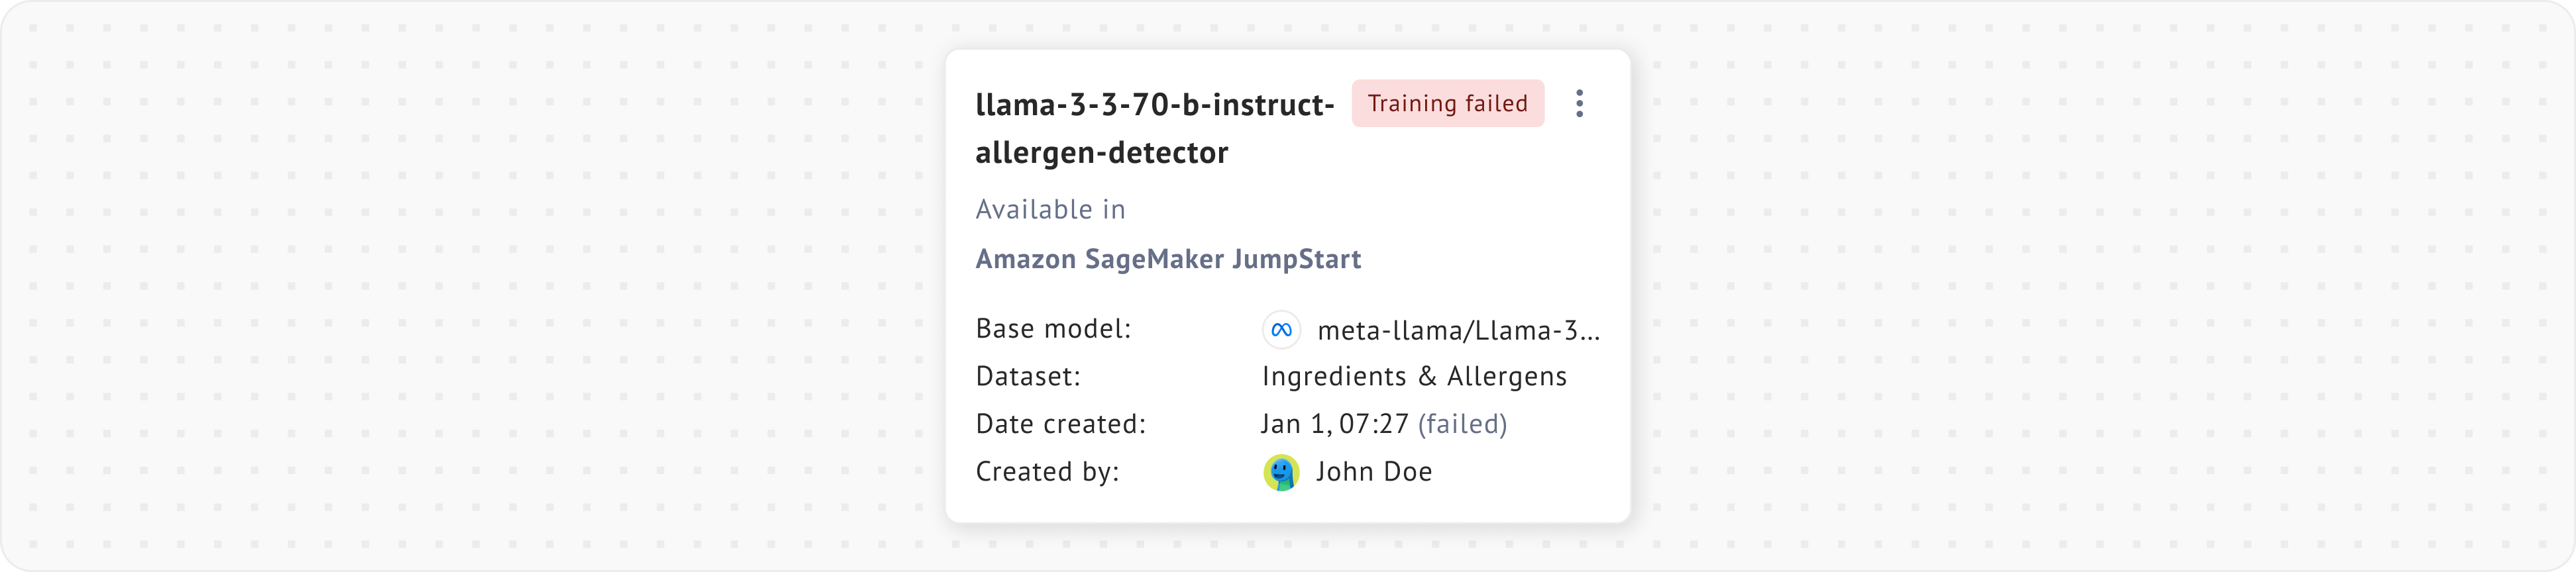Image resolution: width=2576 pixels, height=572 pixels.
Task: Click the llama-3-3-70-b-instruct- title line
Action: point(1154,105)
